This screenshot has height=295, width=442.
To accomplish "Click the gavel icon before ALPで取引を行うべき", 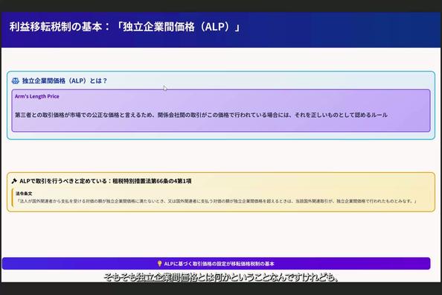I will coord(14,181).
